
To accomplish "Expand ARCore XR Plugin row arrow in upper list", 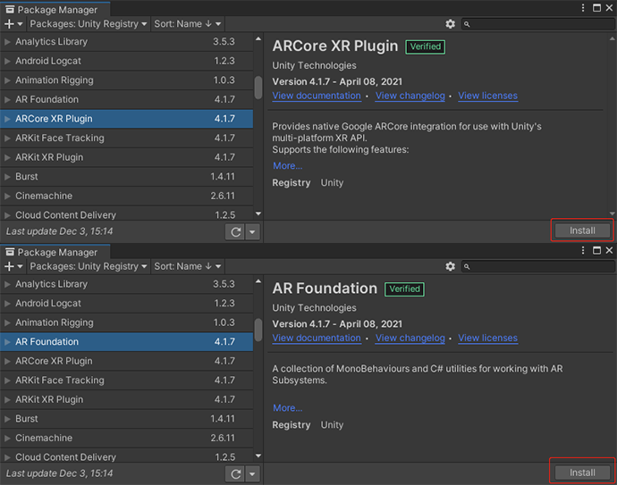I will [x=7, y=119].
